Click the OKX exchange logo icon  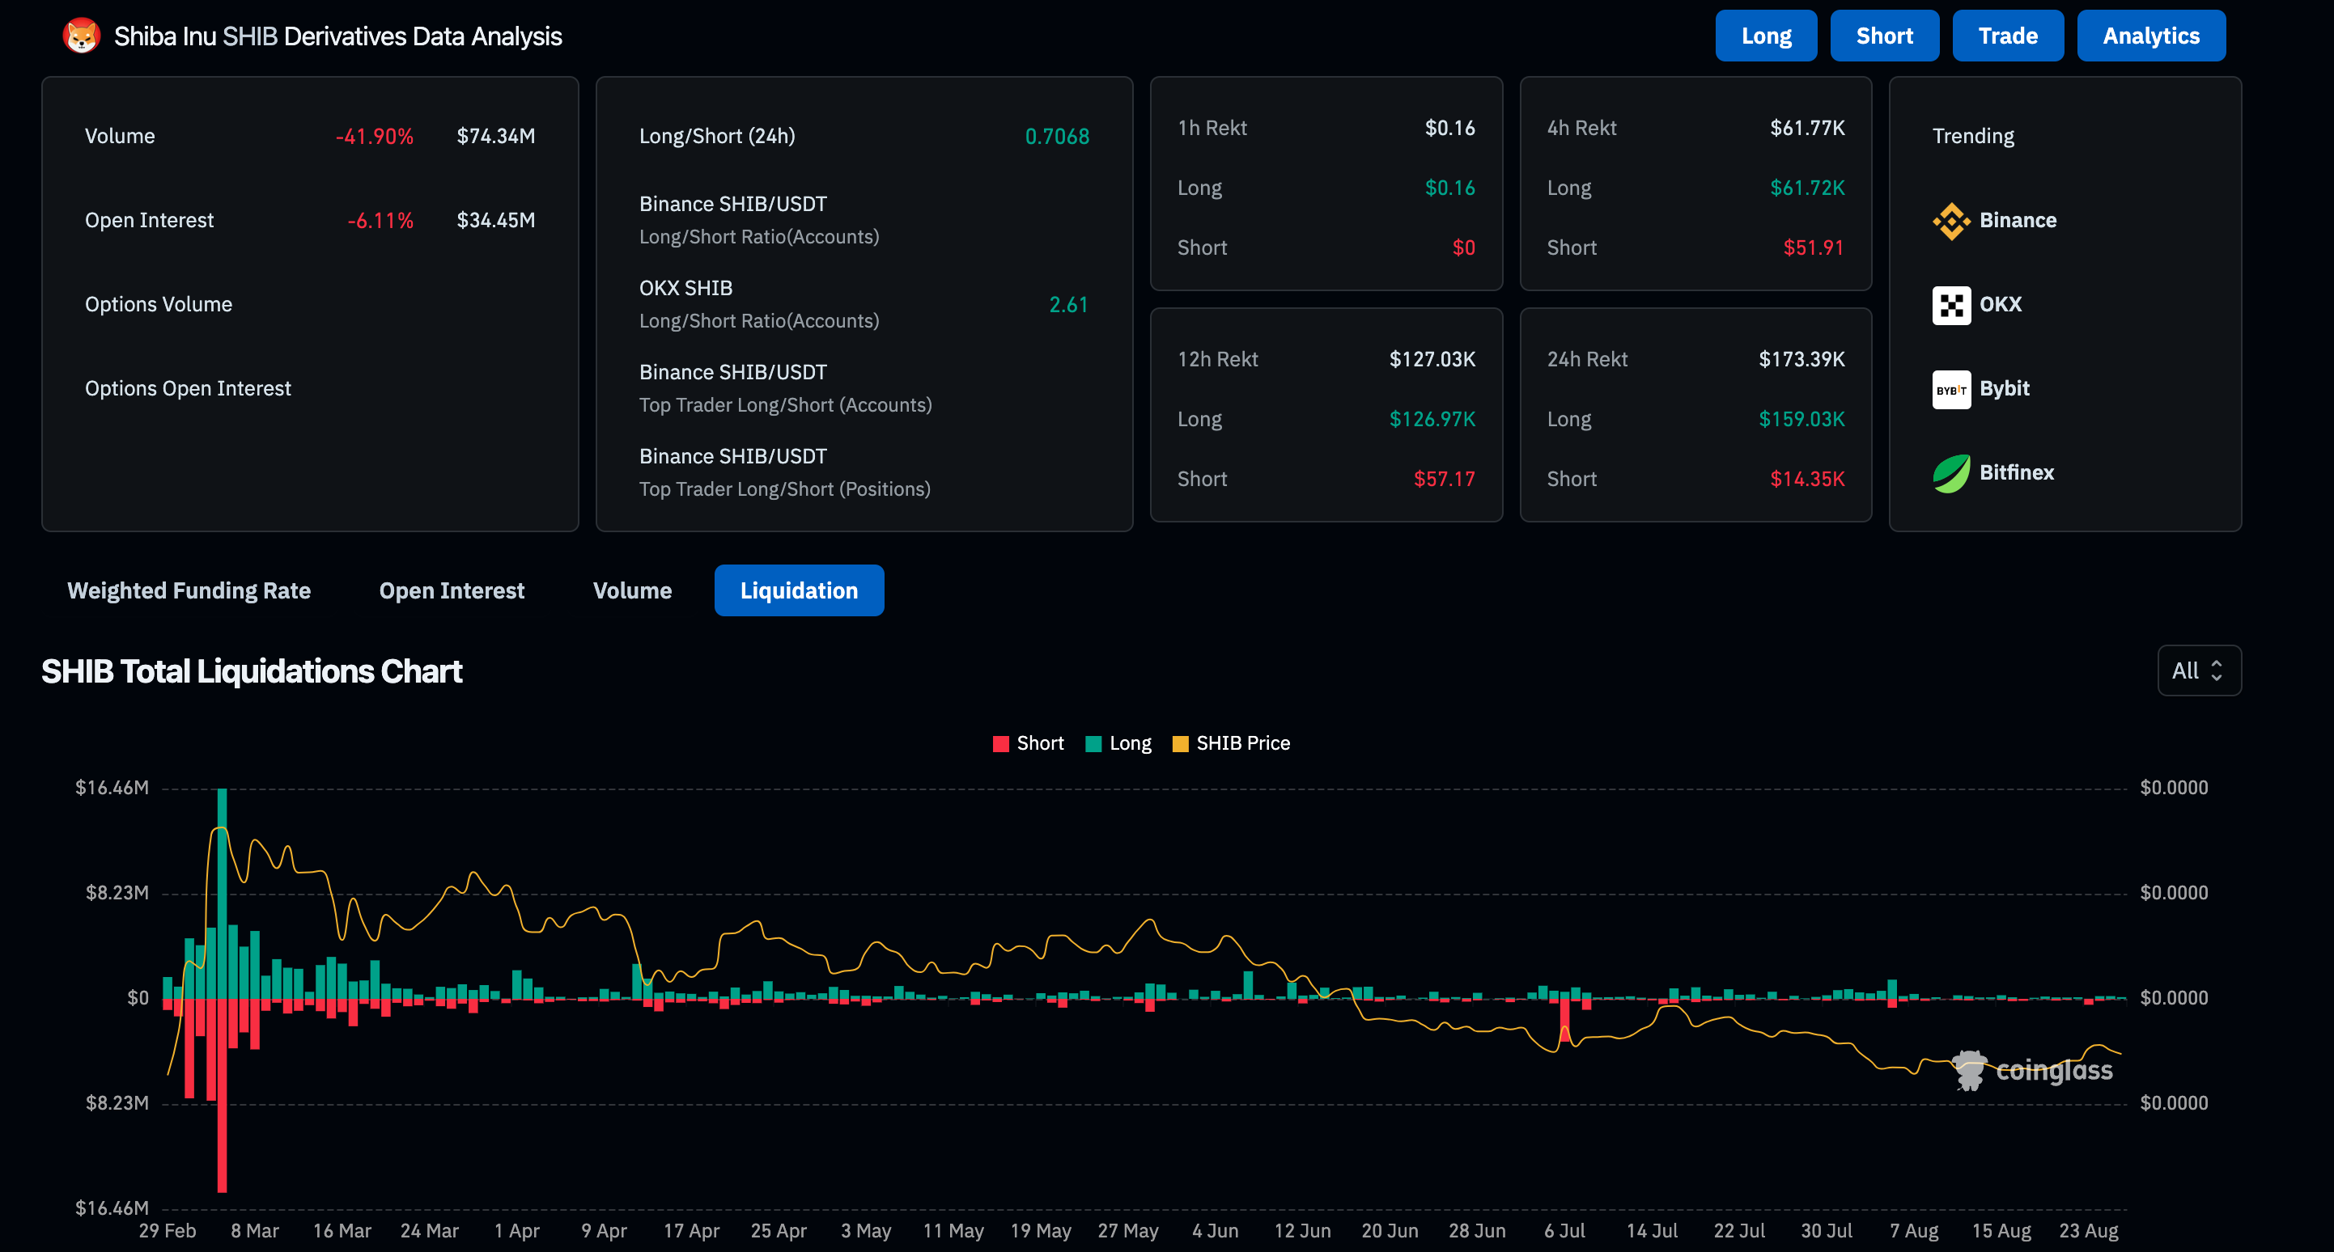point(1950,305)
